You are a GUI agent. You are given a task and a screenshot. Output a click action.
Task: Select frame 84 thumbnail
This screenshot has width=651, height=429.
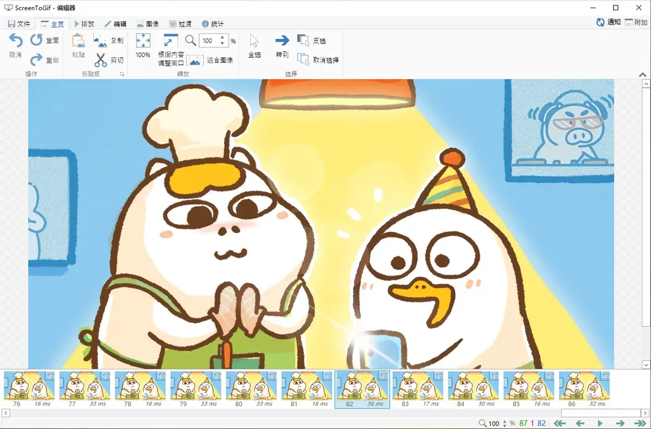(473, 386)
